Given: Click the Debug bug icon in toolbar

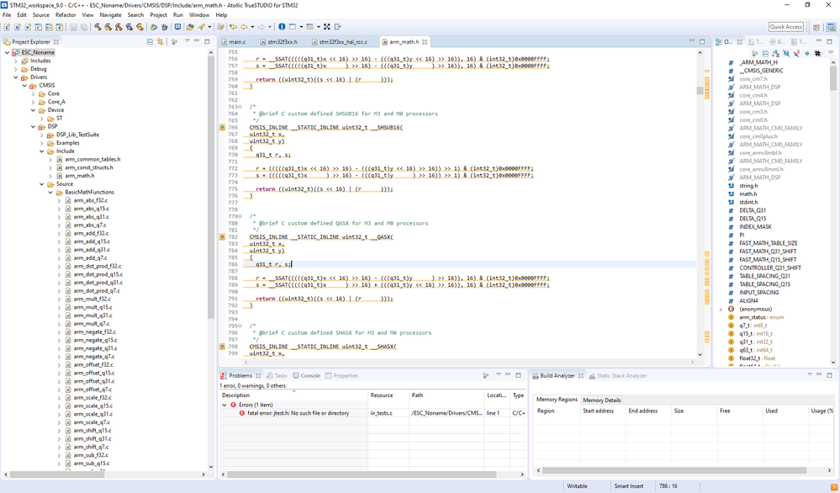Looking at the screenshot, I should 165,27.
